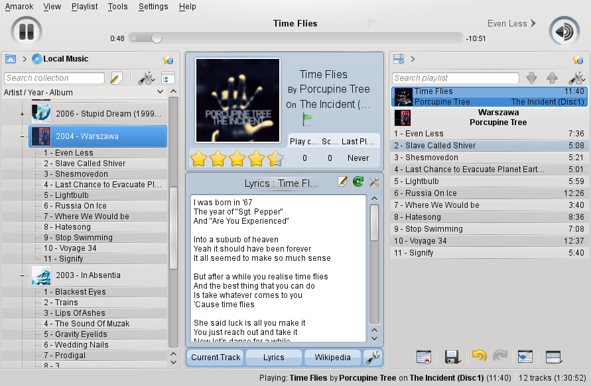
Task: Select Slave Called Shiver in the playlist
Action: pos(489,146)
